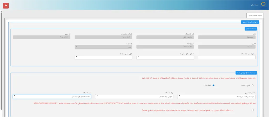Viewport: 269px width, 117px height.
Task: Click the scrollbar up arrow
Action: pyautogui.click(x=2, y=12)
